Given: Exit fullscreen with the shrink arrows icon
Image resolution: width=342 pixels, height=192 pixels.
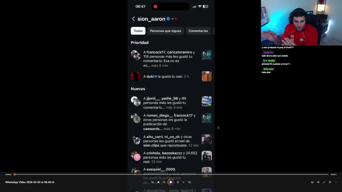Looking at the screenshot, I should click(x=324, y=182).
